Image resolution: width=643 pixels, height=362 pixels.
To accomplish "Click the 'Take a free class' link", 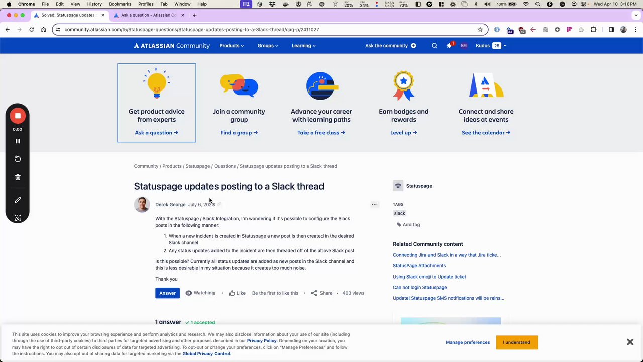I will 321,133.
